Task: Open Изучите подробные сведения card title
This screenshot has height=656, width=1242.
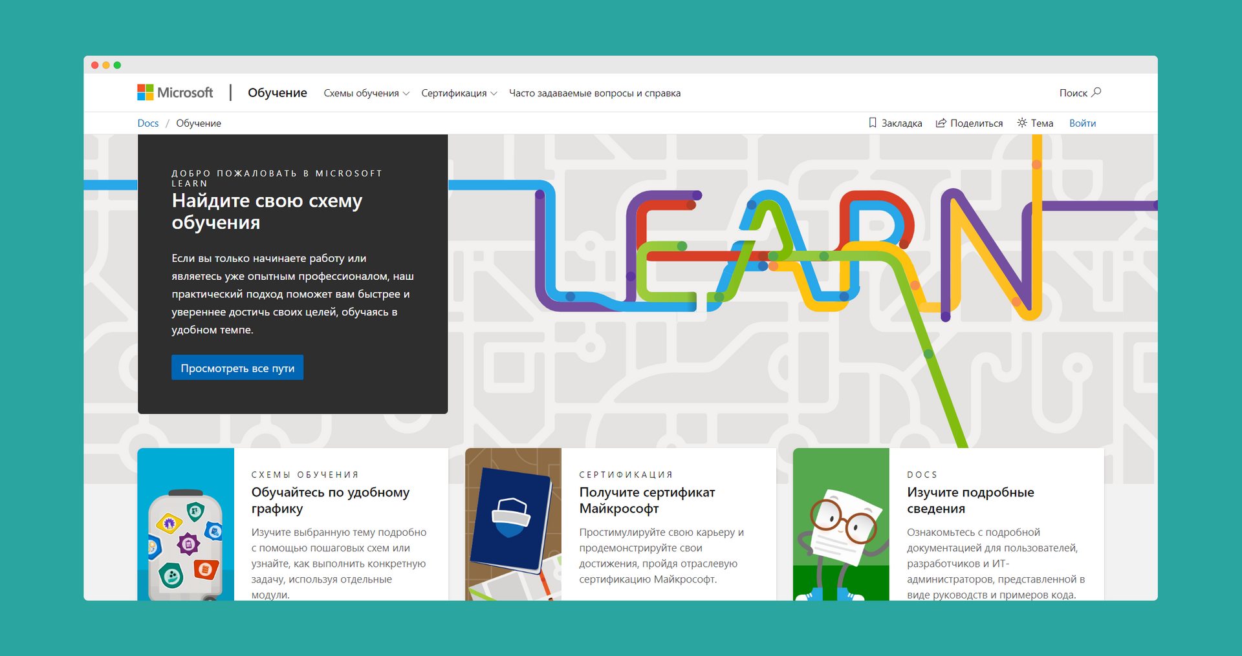Action: [x=970, y=500]
